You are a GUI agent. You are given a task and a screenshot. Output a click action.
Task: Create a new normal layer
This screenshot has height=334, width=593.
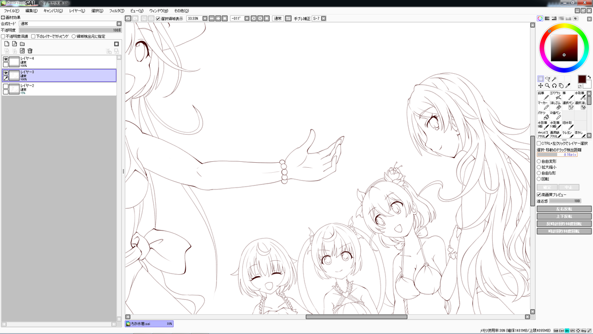6,44
